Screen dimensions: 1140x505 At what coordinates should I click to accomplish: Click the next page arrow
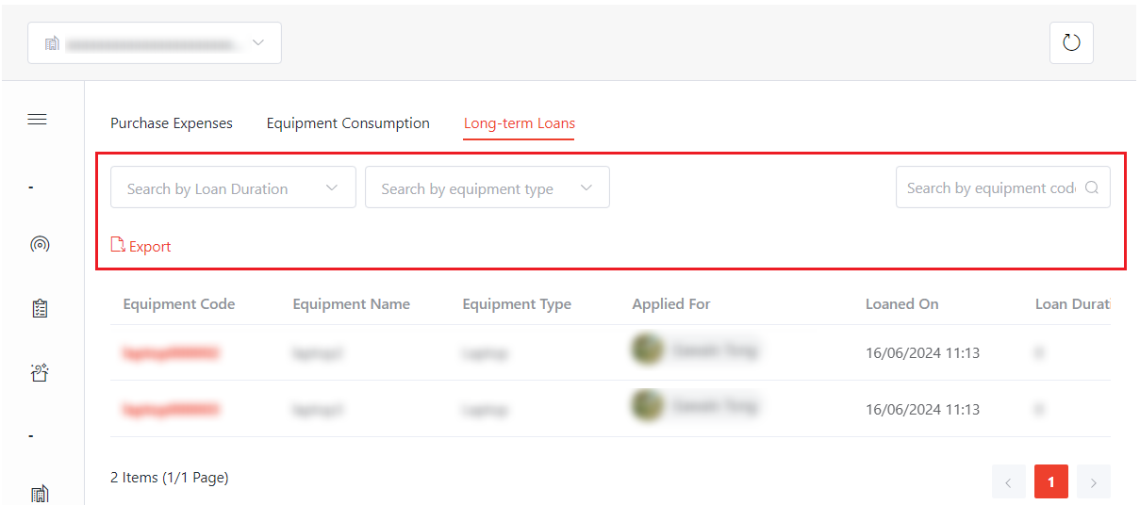point(1094,481)
